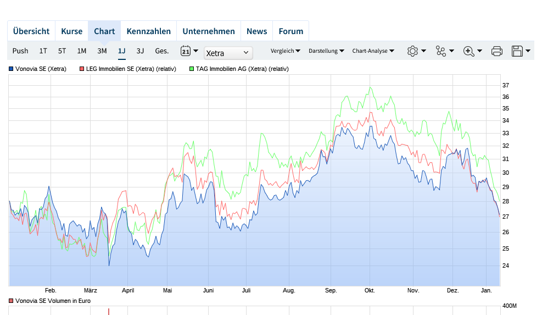This screenshot has width=542, height=315.
Task: Click the green TAG Immobilien legend square
Action: tap(192, 69)
